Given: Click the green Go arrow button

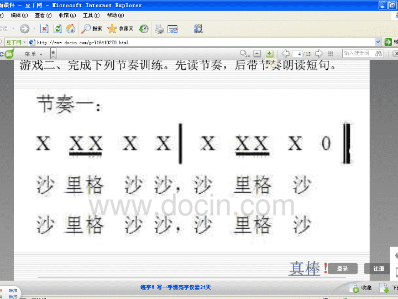Looking at the screenshot, I should point(388,42).
